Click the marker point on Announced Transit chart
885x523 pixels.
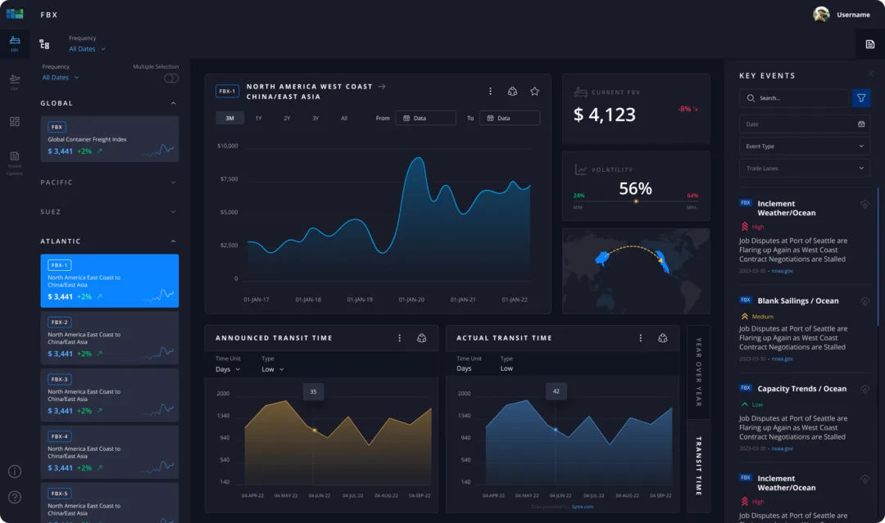[x=315, y=430]
